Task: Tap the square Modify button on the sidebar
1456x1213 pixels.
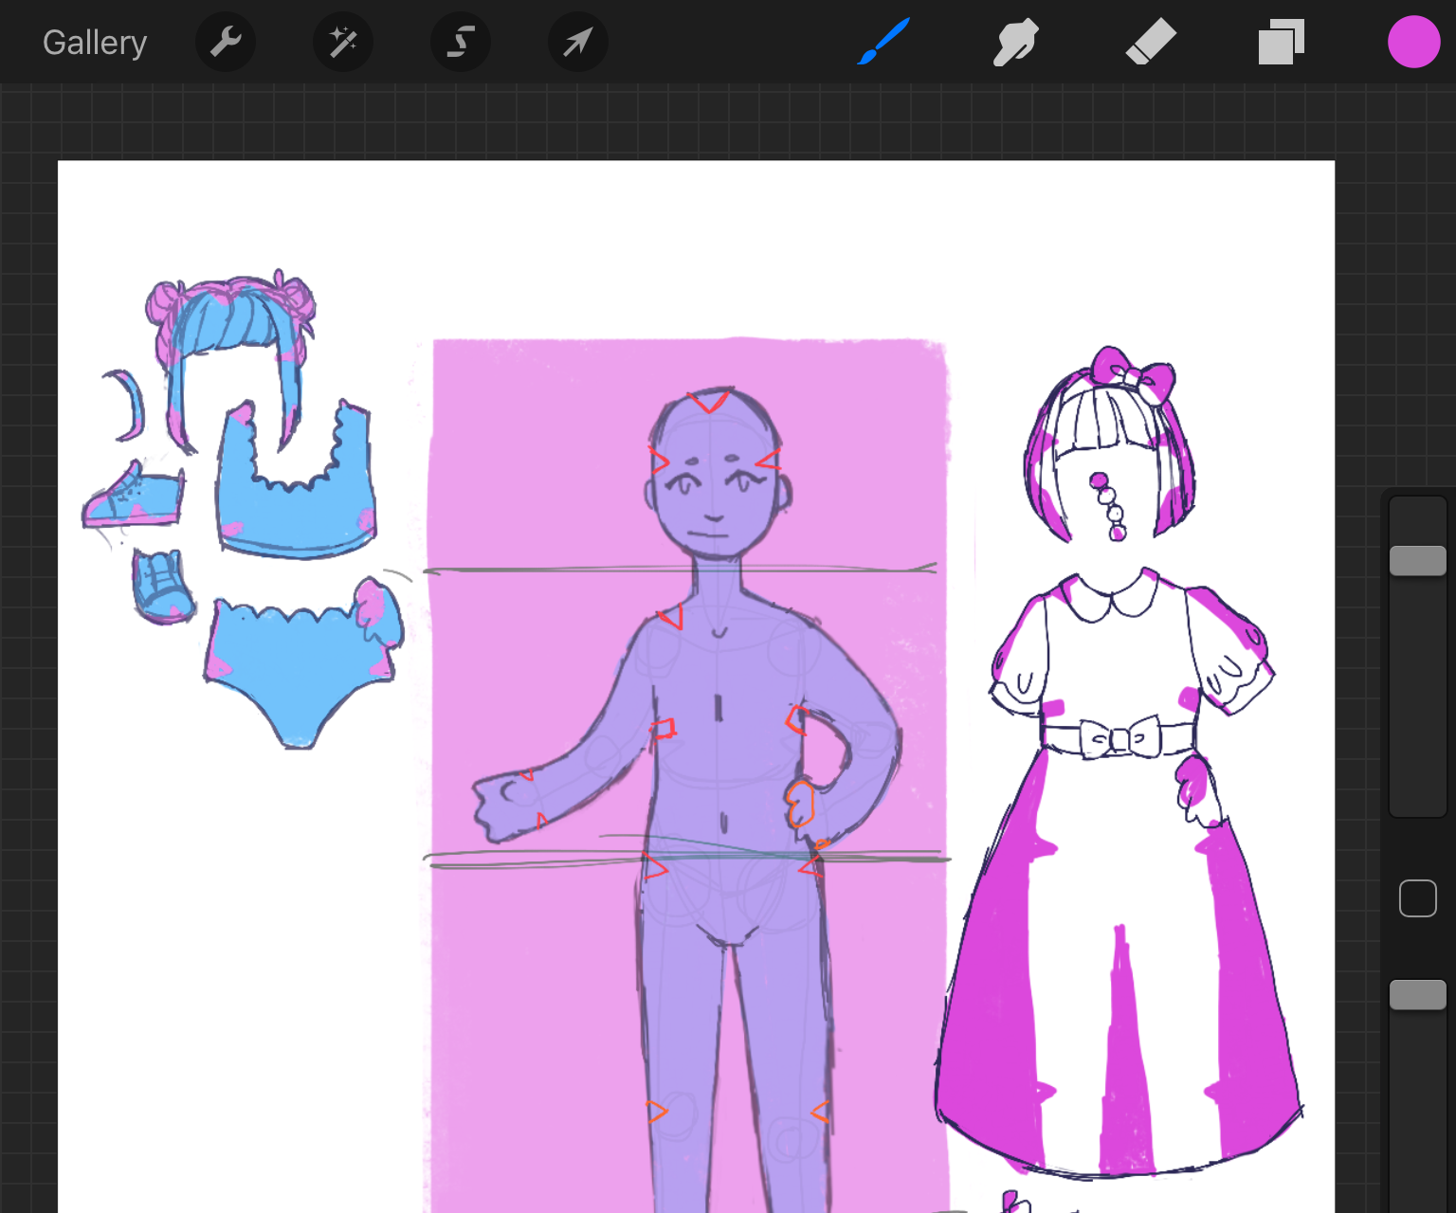Action: 1417,897
